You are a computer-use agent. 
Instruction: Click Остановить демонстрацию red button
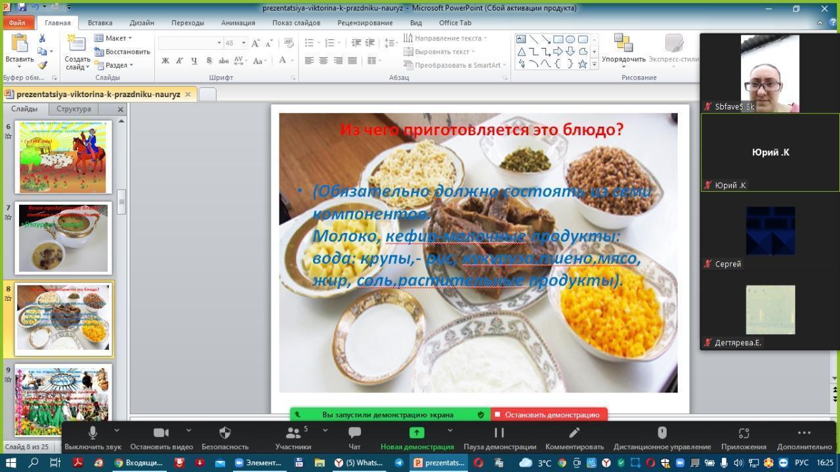[x=549, y=415]
